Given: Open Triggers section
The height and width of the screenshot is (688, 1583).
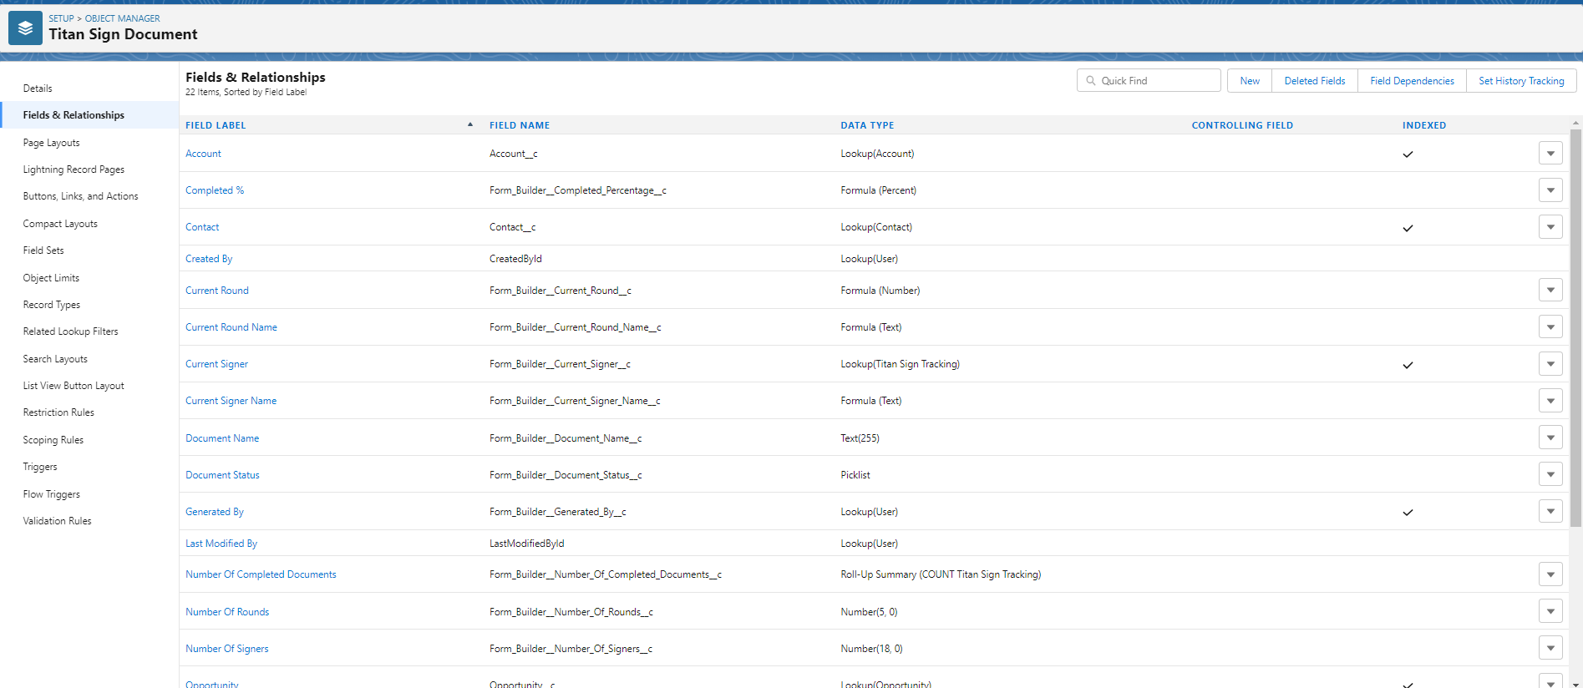Looking at the screenshot, I should tap(40, 467).
